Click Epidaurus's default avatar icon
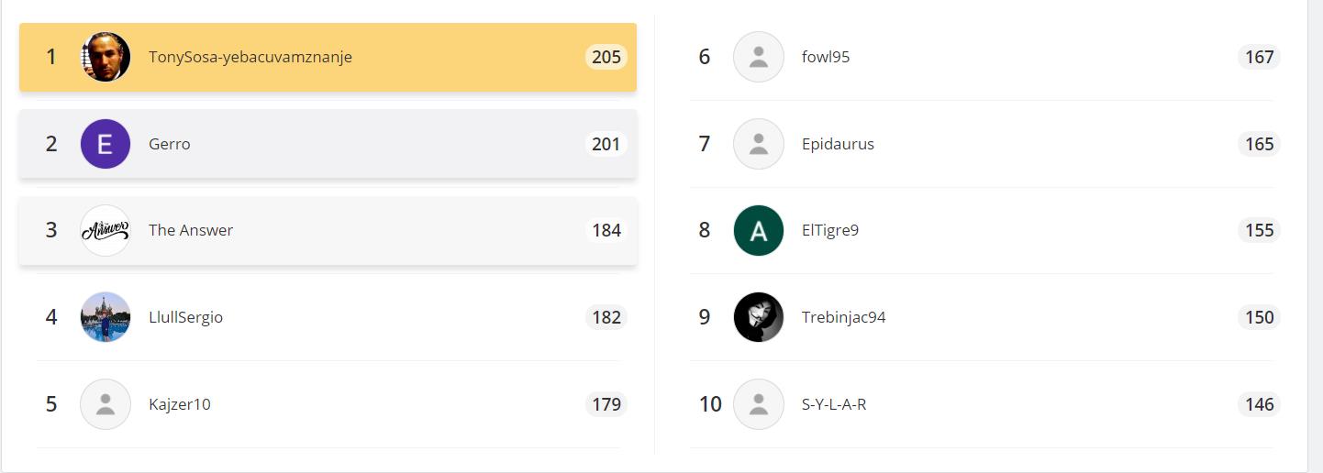The width and height of the screenshot is (1323, 473). point(759,144)
